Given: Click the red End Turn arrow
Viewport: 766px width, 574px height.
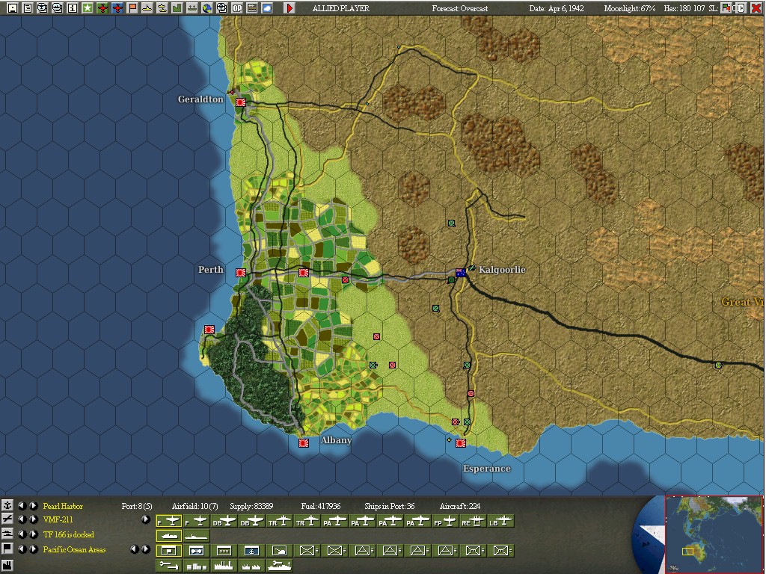Looking at the screenshot, I should point(289,7).
